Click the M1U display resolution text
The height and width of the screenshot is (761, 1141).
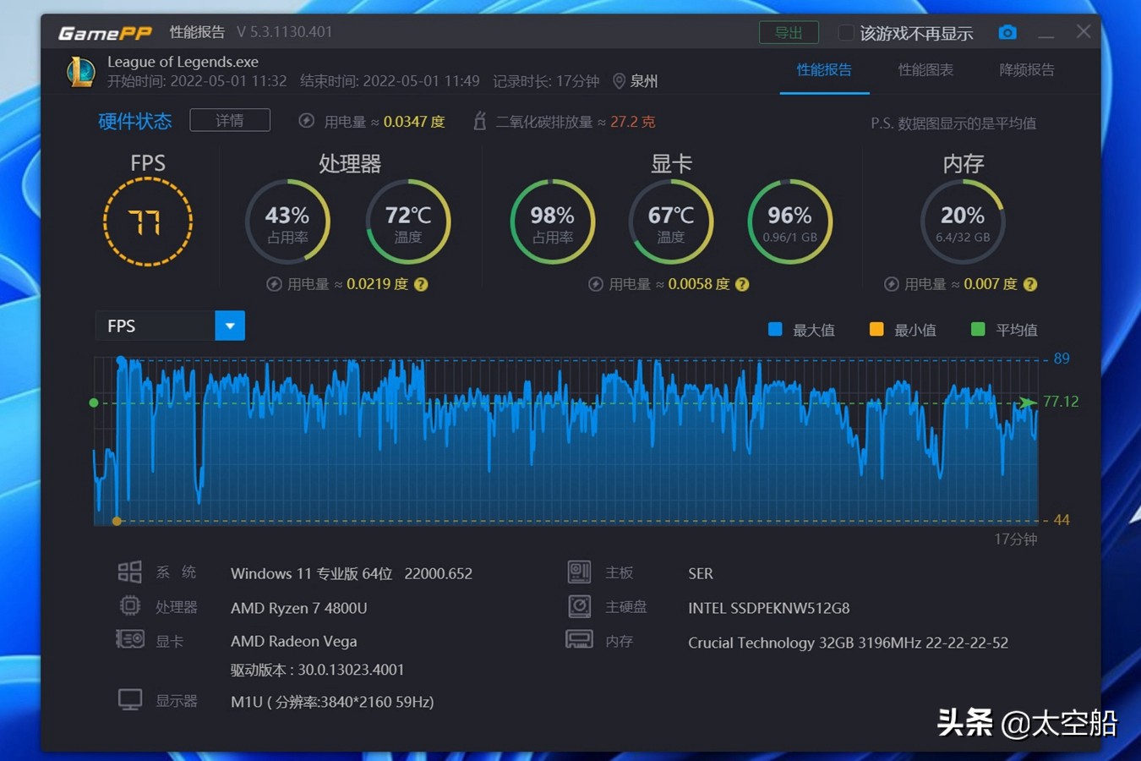pyautogui.click(x=332, y=702)
